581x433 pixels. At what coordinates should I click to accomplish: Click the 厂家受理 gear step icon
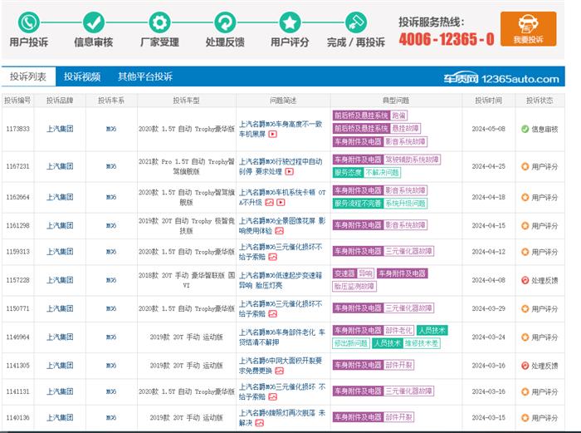point(159,22)
